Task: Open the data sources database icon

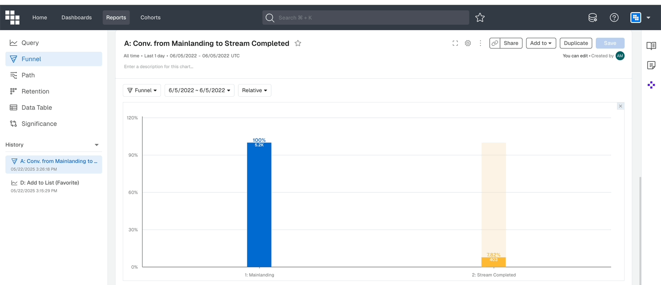Action: [593, 18]
